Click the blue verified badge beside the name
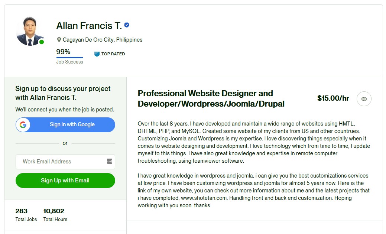Screen dimensions: 386x234 click(127, 25)
